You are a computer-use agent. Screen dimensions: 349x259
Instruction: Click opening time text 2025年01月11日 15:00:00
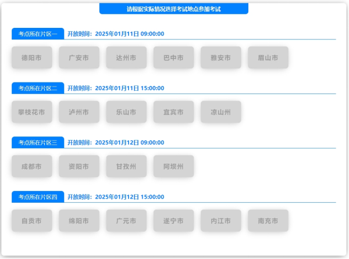point(130,88)
